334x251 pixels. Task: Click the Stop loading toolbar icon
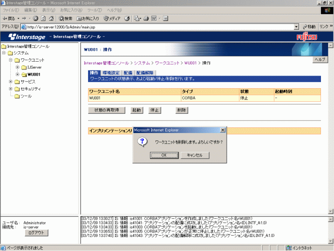click(x=35, y=19)
